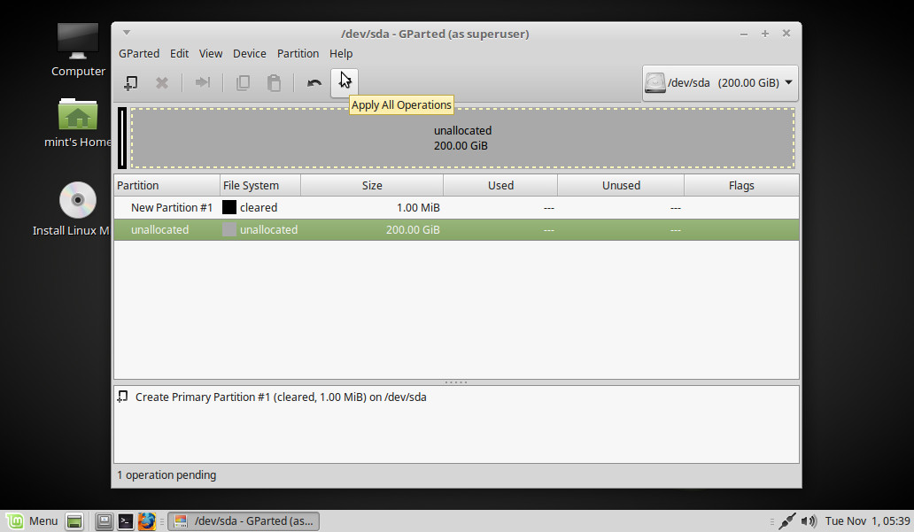Click the Undo Last Operation arrow icon

pos(314,83)
